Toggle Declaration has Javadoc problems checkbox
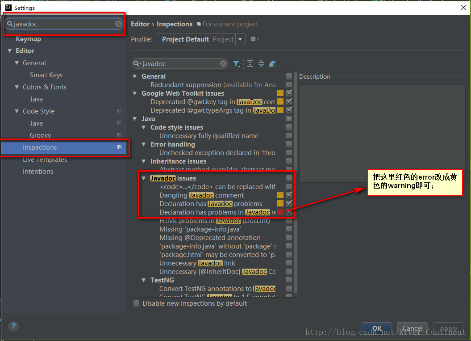The height and width of the screenshot is (341, 471). [x=289, y=203]
